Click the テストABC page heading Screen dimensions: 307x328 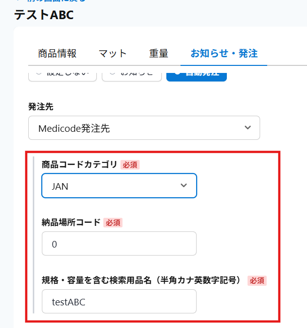[x=44, y=15]
